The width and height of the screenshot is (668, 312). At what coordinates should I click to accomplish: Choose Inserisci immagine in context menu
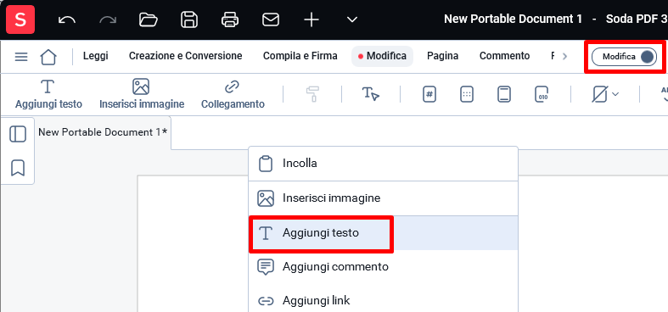383,198
